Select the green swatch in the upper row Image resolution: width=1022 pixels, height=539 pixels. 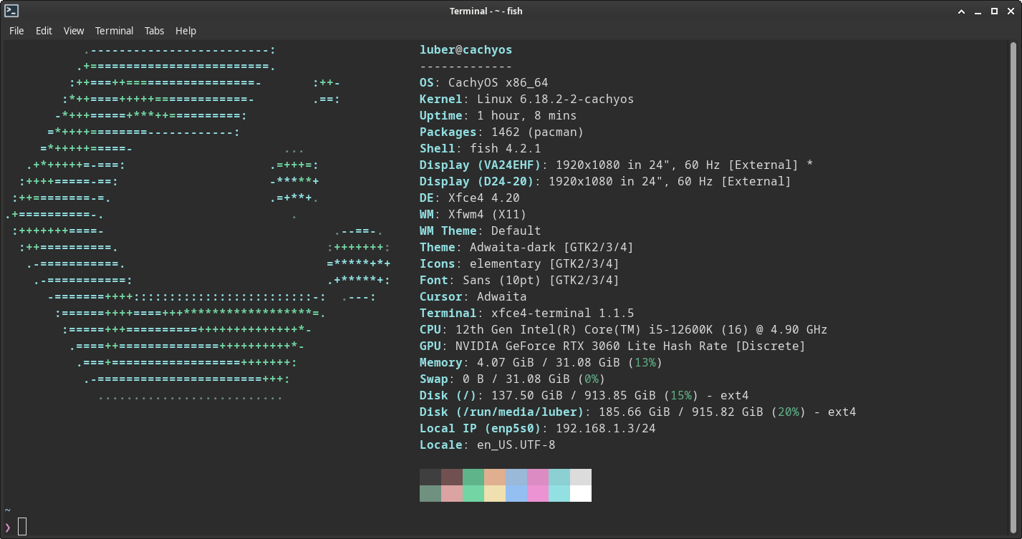tap(473, 477)
